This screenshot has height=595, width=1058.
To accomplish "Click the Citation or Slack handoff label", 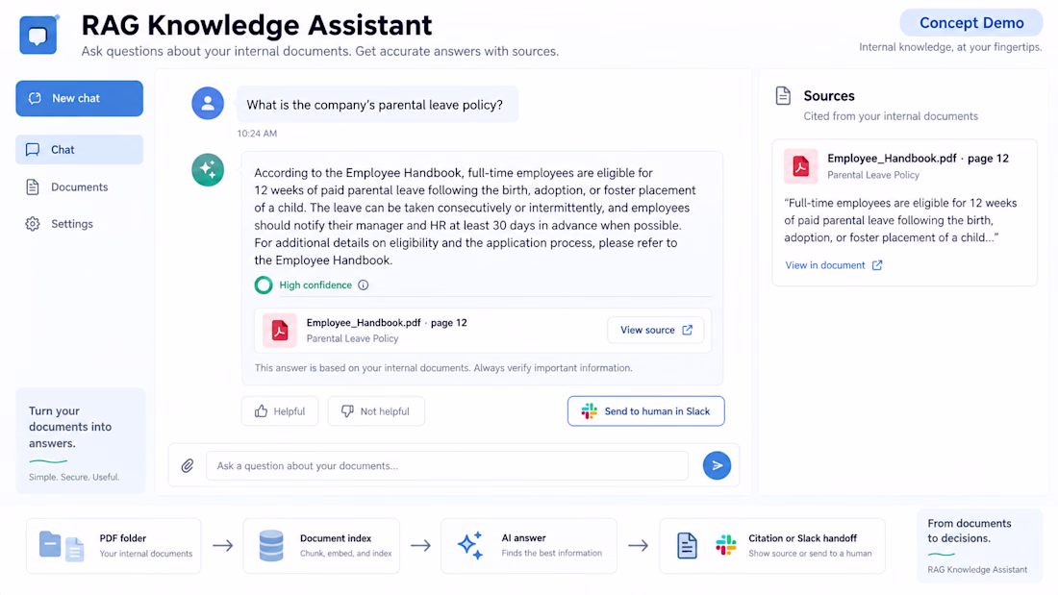I will click(802, 538).
